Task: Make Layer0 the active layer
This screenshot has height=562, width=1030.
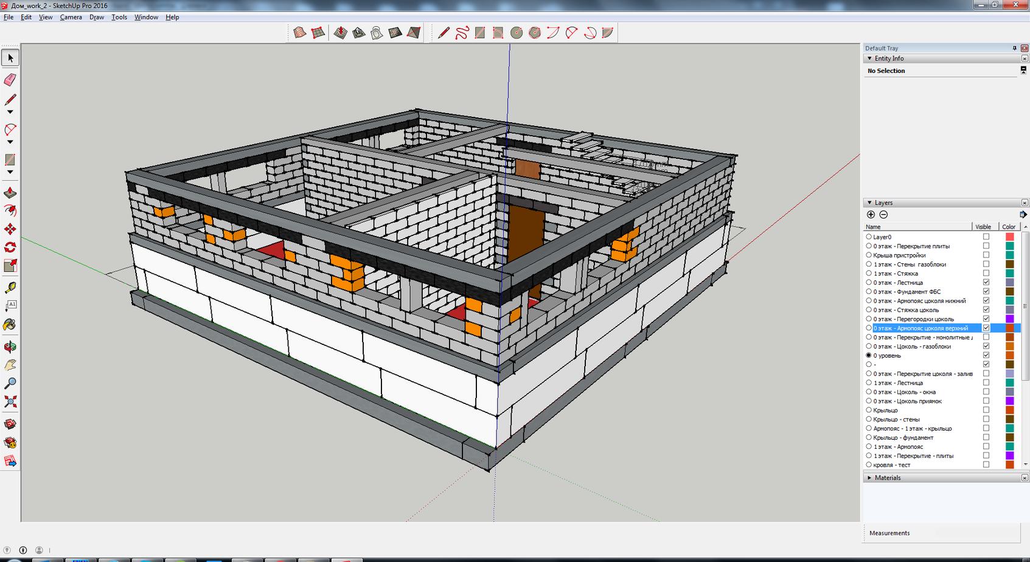Action: tap(869, 237)
